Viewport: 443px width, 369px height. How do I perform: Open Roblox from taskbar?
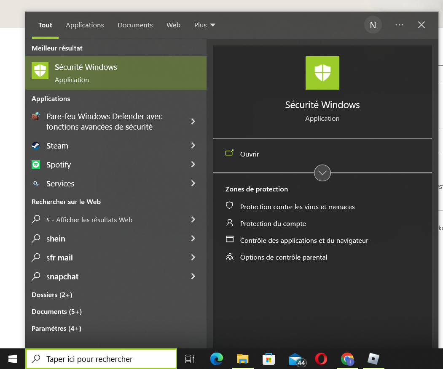373,359
